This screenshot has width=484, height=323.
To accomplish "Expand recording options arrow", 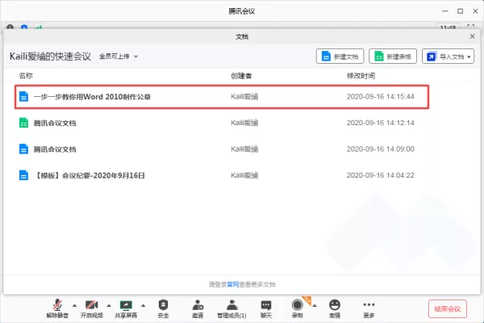I will point(315,305).
